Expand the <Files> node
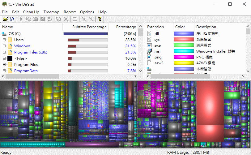251x155 pixels. click(x=4, y=58)
